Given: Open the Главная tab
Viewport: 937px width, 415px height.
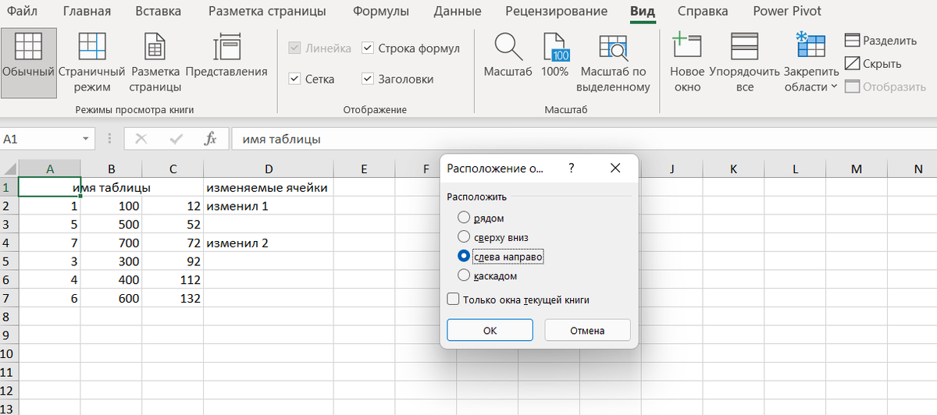Looking at the screenshot, I should (x=87, y=11).
